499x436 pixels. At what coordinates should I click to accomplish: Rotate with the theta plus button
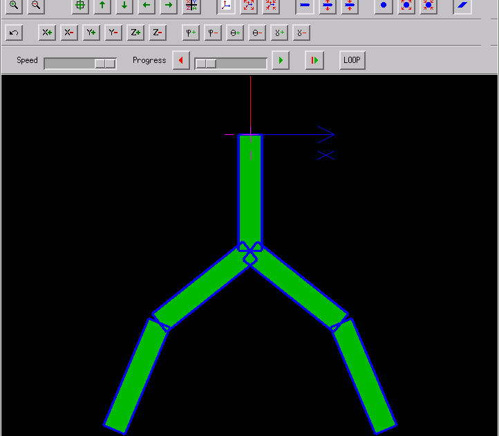point(235,33)
